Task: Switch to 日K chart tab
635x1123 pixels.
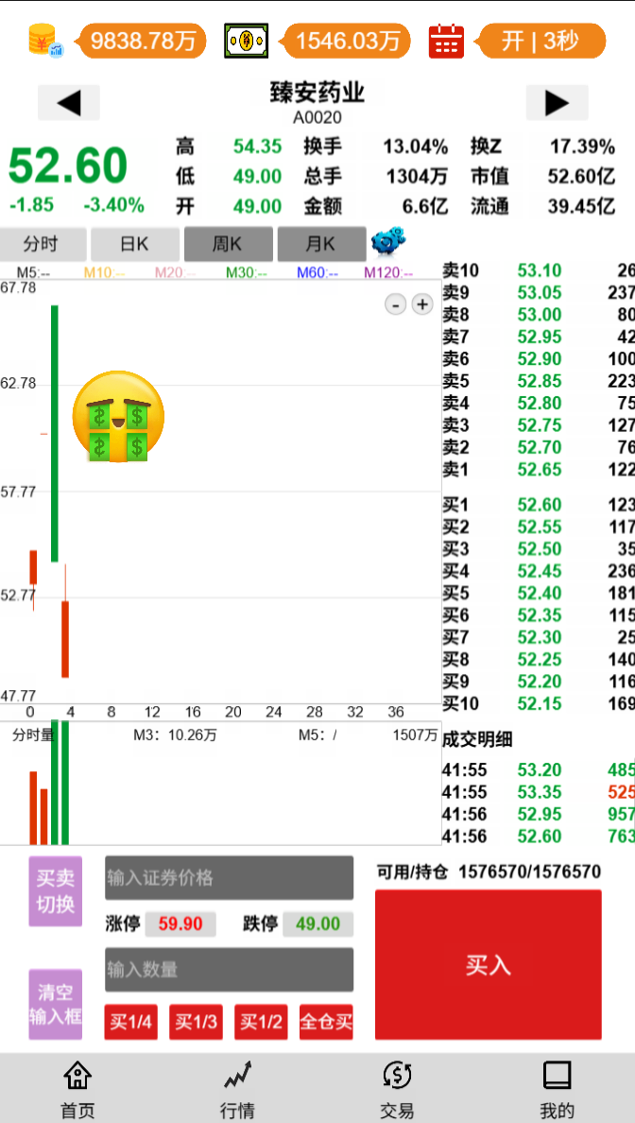Action: tap(134, 245)
